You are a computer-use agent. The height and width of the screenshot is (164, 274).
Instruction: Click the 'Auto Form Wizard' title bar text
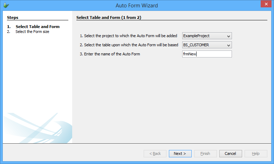137,5
